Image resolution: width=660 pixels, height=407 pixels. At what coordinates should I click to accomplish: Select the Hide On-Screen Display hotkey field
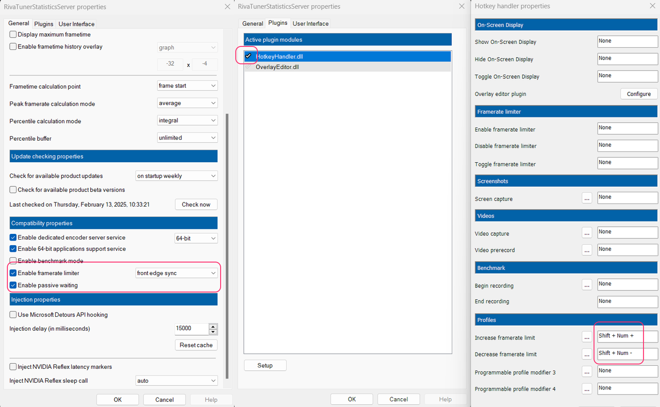(628, 59)
